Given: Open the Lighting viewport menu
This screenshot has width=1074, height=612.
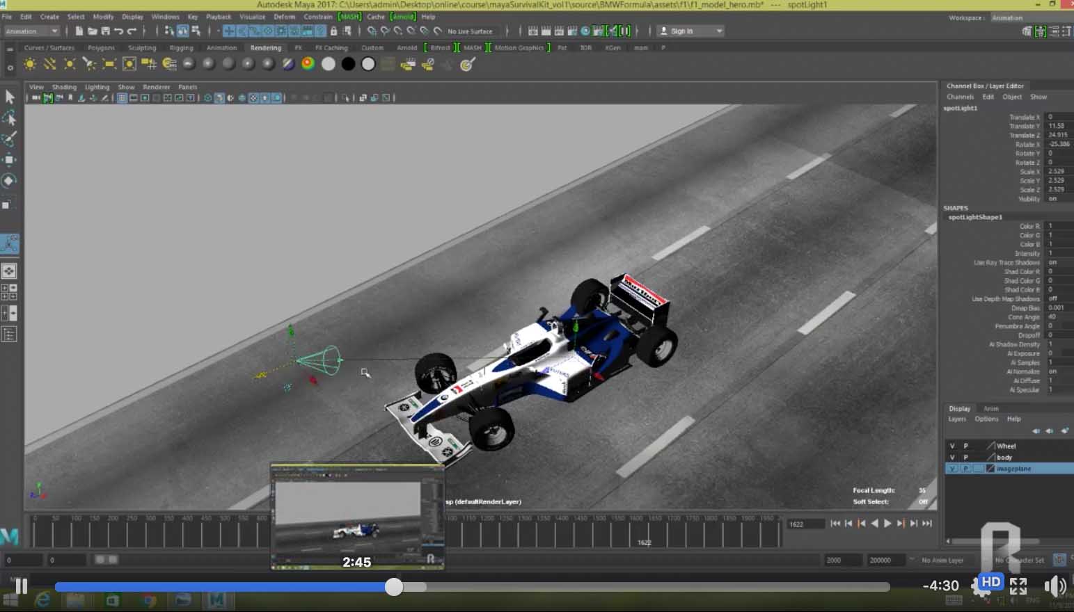Looking at the screenshot, I should pos(97,87).
